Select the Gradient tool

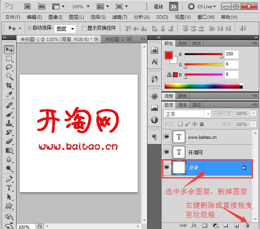pyautogui.click(x=9, y=150)
